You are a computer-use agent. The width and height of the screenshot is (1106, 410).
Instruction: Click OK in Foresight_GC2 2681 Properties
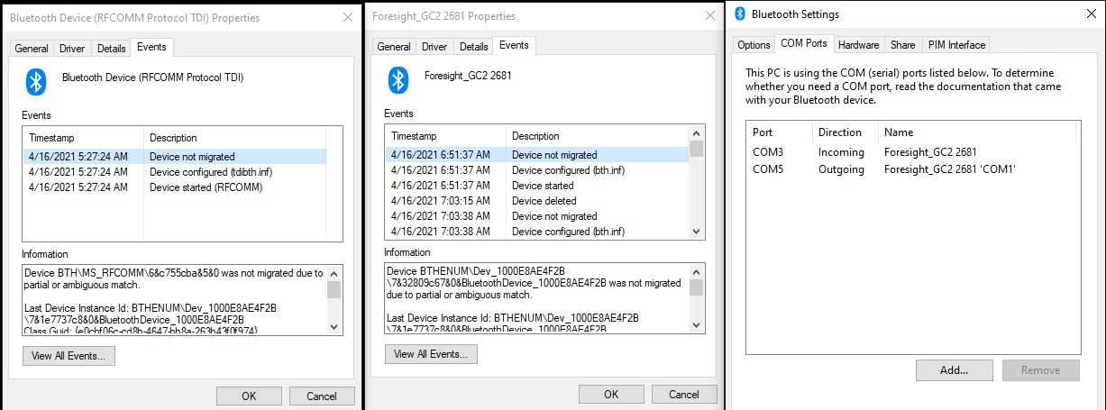(611, 394)
